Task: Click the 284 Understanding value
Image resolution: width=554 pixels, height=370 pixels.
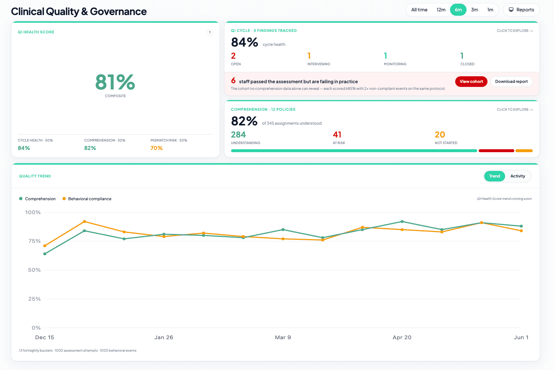Action: tap(238, 135)
